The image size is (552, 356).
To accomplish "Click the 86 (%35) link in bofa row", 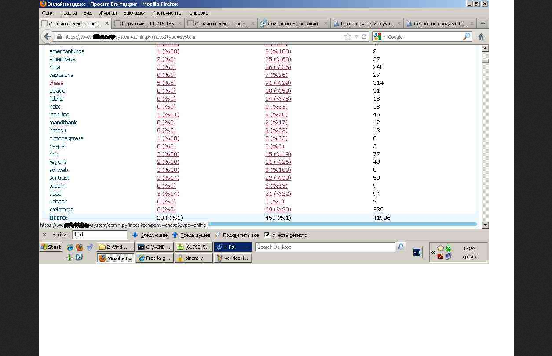I will (x=278, y=67).
